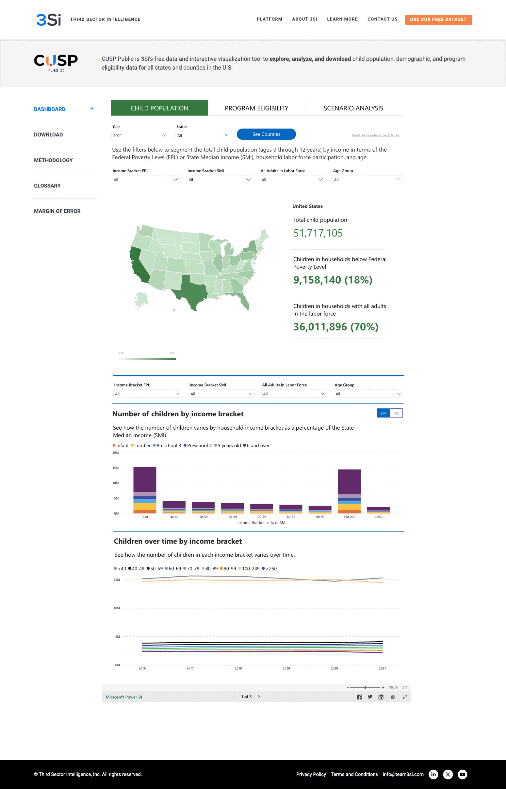This screenshot has width=506, height=789.
Task: Toggle the Infant legend item
Action: coord(121,445)
